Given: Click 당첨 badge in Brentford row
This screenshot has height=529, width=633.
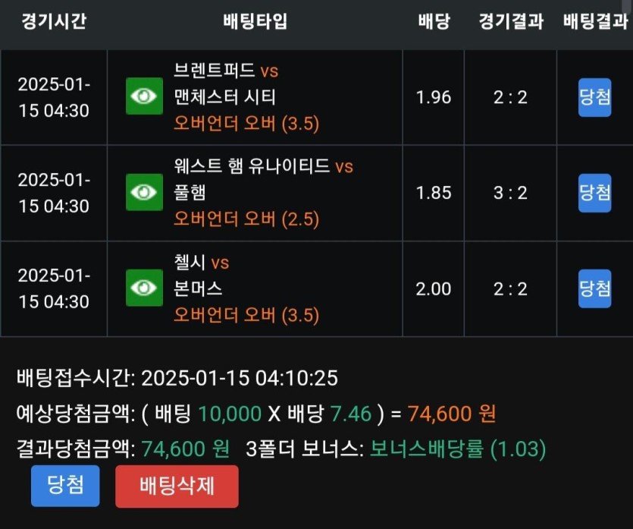Looking at the screenshot, I should 594,97.
